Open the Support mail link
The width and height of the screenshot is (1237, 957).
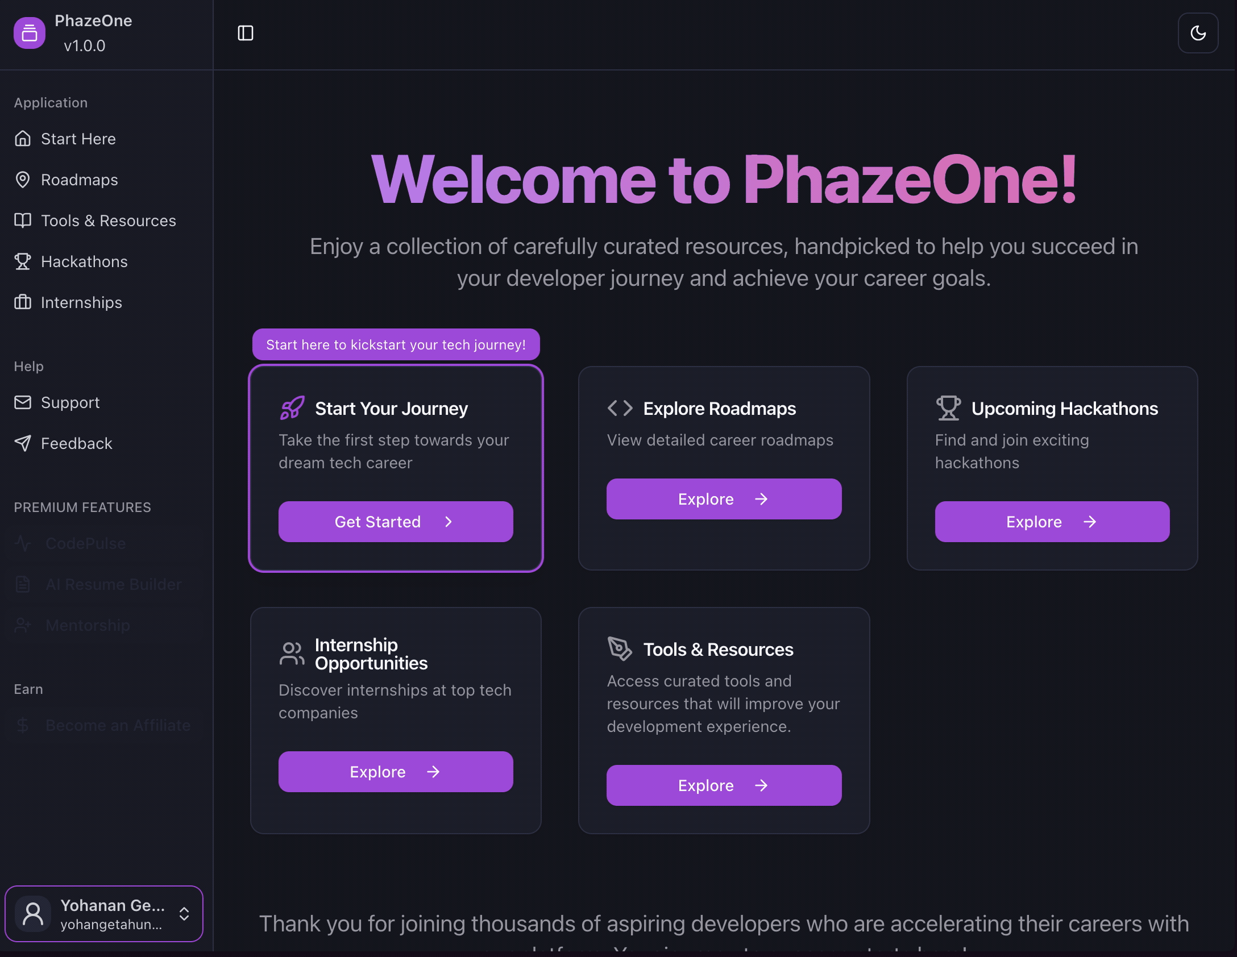coord(70,402)
